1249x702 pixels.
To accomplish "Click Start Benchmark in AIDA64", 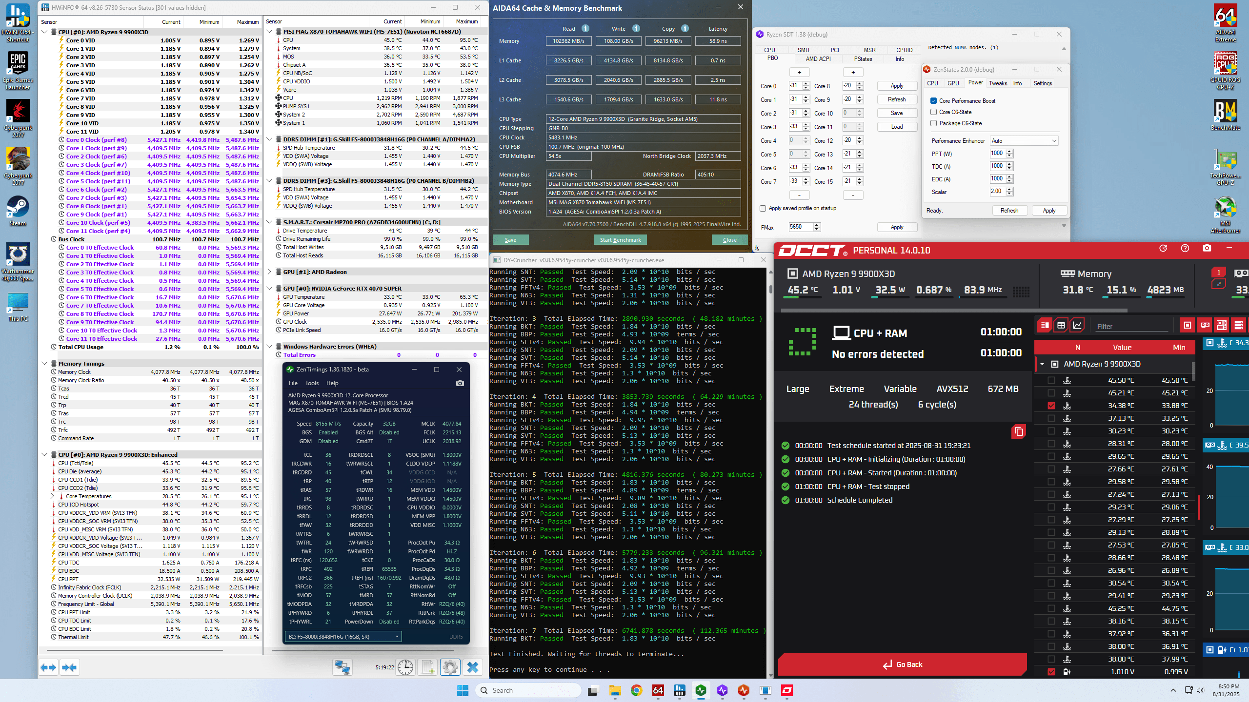I will click(620, 240).
